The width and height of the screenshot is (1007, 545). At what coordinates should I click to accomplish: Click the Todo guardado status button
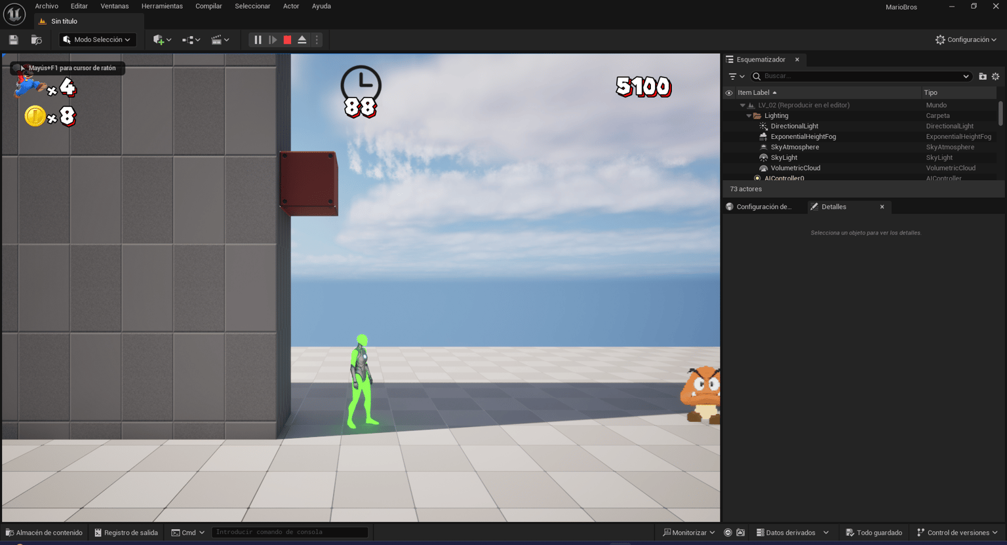click(x=874, y=533)
